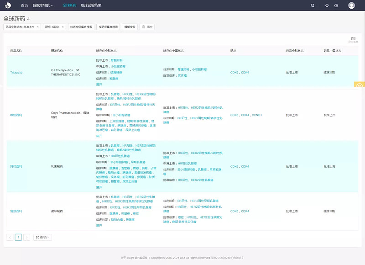Click the next page arrow in pagination

[26, 237]
